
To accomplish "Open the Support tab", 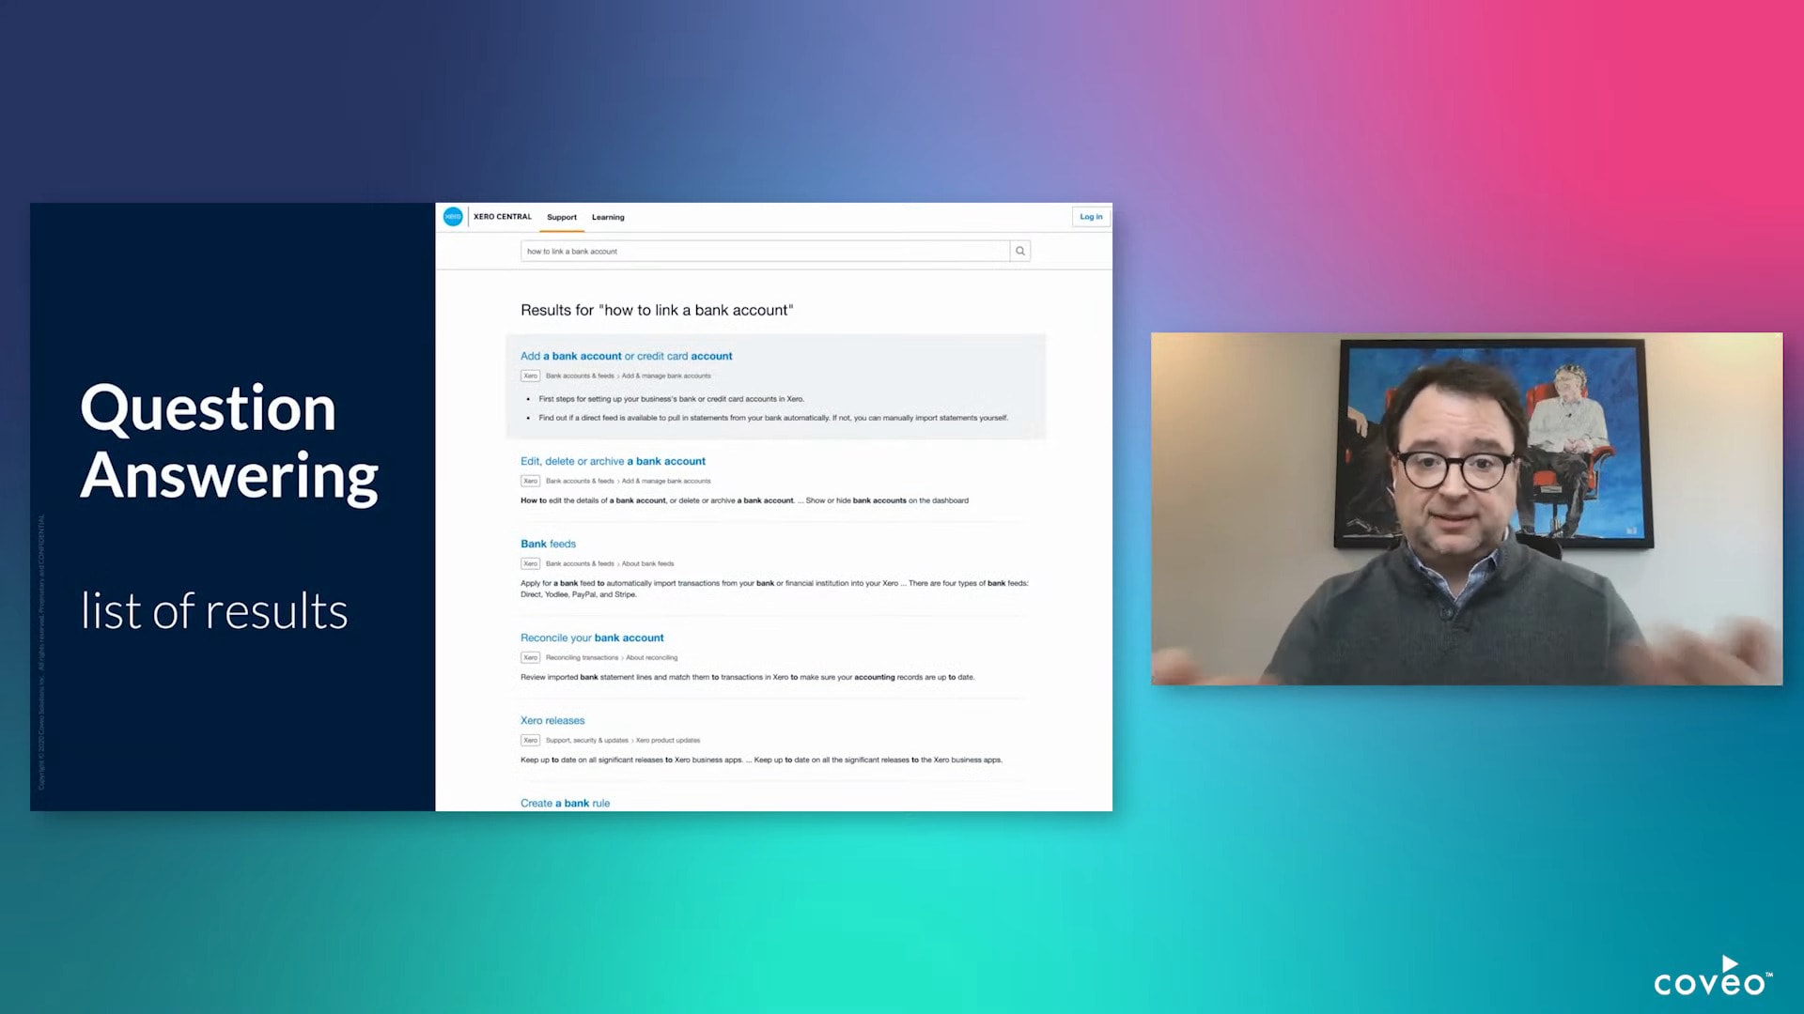I will pyautogui.click(x=562, y=217).
